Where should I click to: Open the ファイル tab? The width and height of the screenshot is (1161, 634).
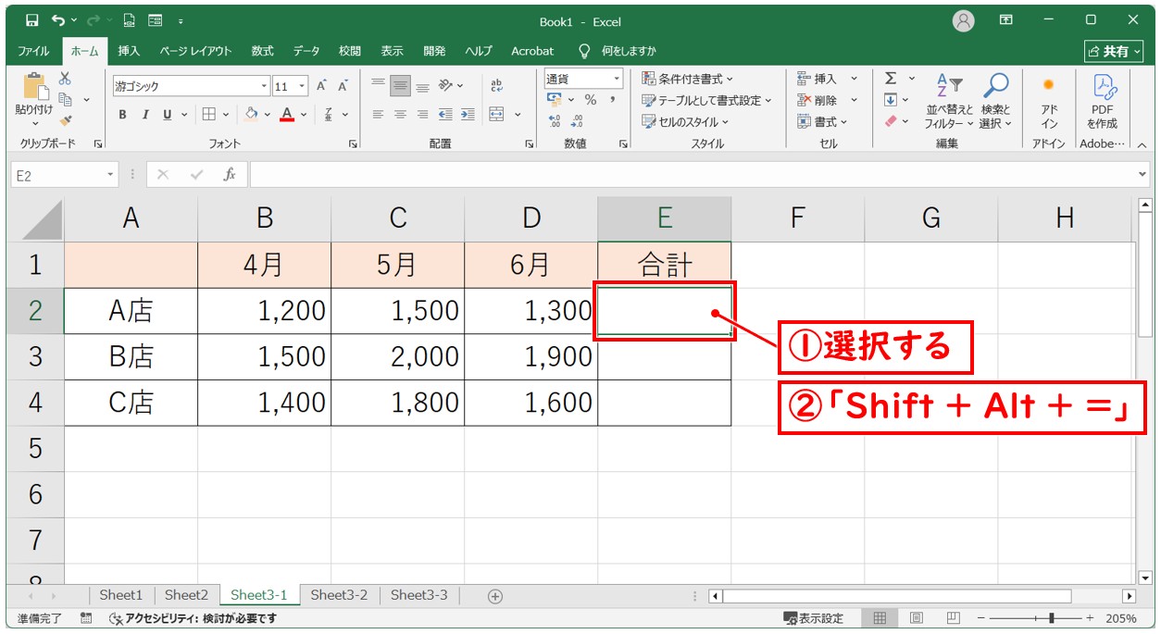tap(33, 51)
